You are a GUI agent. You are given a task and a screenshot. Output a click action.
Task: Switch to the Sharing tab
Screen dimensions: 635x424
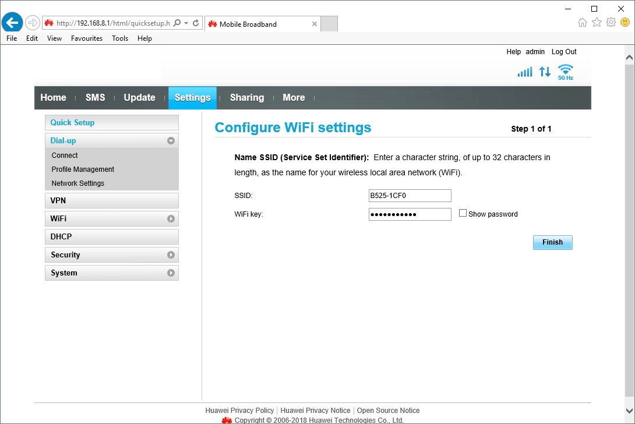246,98
